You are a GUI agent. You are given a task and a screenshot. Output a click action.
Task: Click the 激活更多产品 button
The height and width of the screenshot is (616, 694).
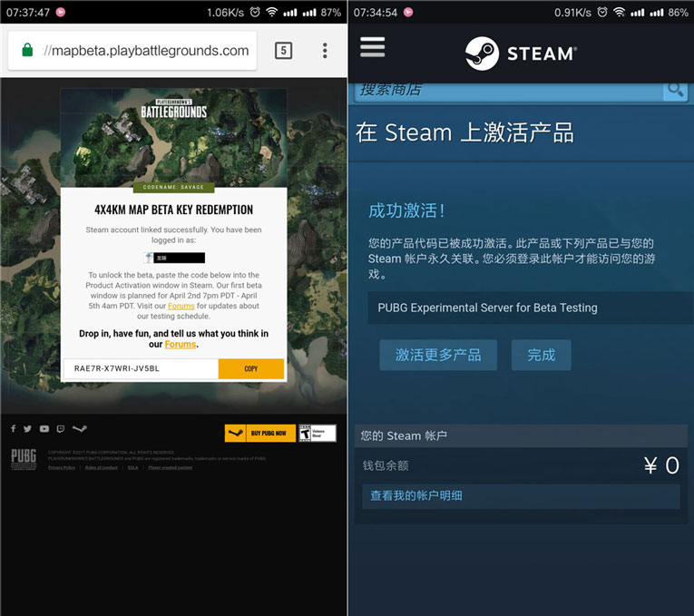[x=438, y=355]
